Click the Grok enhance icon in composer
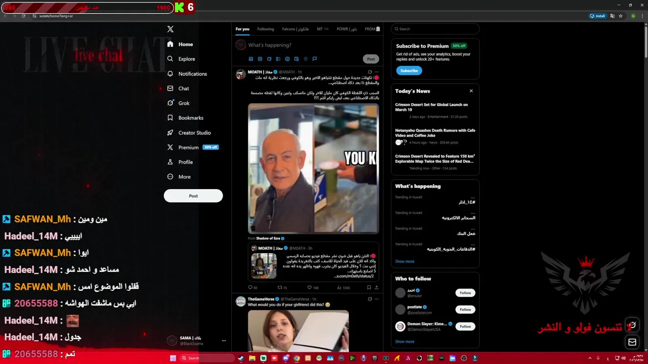 point(269,59)
